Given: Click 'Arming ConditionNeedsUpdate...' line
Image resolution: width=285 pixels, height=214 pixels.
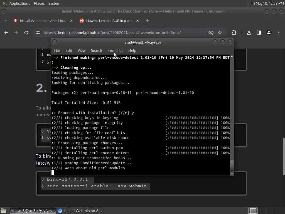Looking at the screenshot, I should tap(91, 163).
